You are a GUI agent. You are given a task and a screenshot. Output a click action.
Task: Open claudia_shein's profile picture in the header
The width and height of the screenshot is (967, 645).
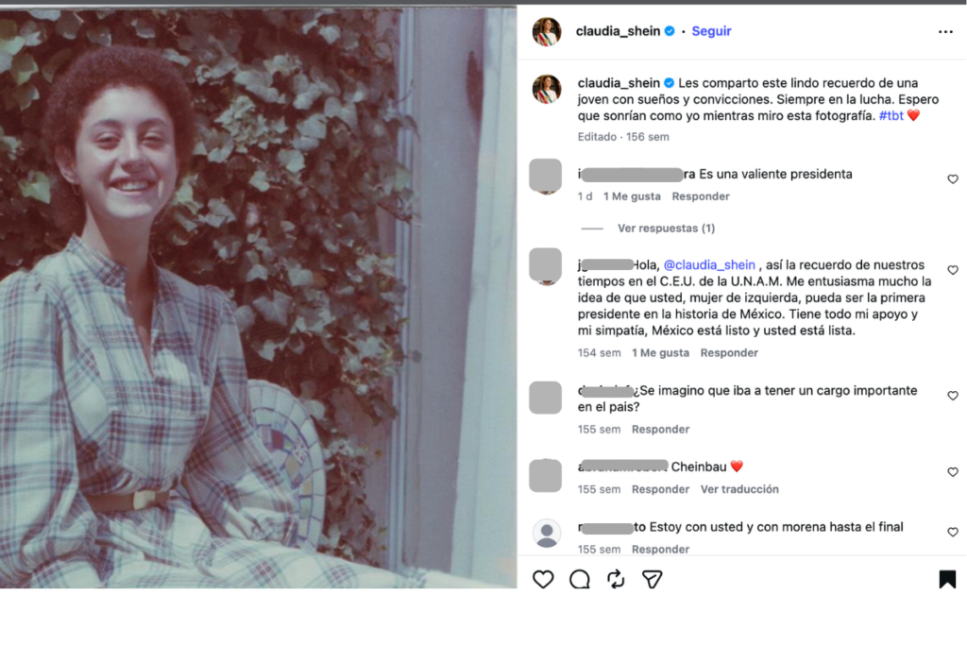coord(549,30)
